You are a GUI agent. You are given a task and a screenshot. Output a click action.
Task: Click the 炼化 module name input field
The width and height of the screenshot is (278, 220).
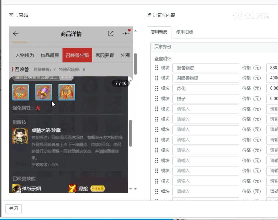(205, 88)
